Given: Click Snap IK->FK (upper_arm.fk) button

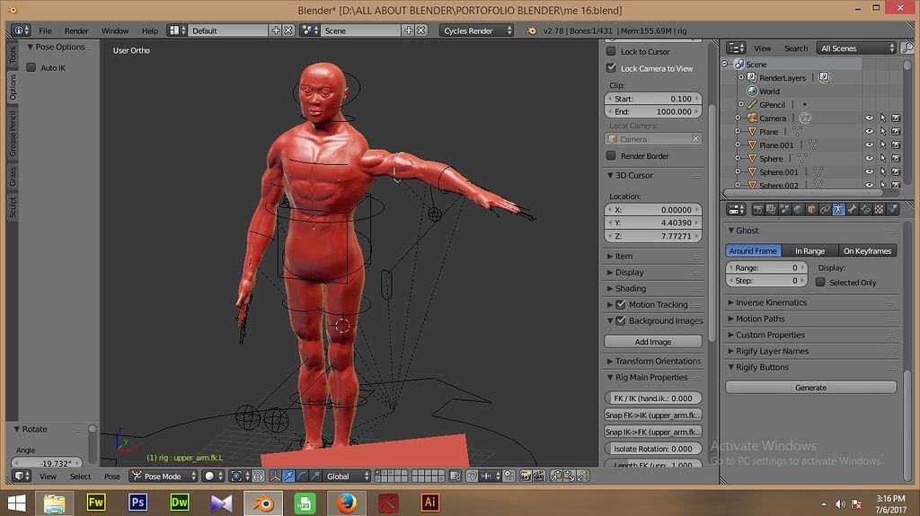Looking at the screenshot, I should coord(653,432).
